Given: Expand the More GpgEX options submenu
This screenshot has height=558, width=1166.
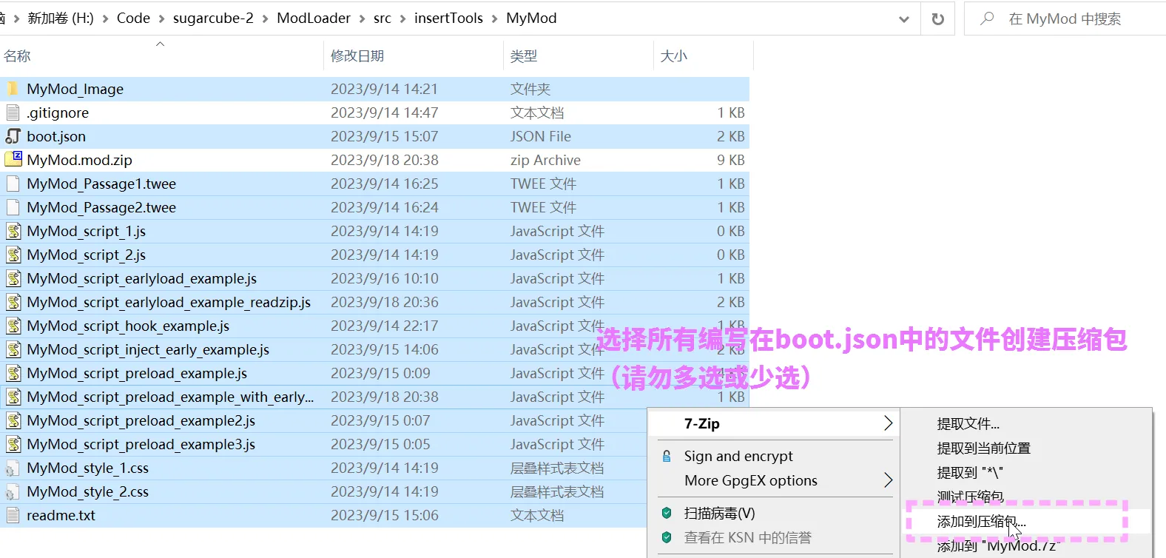Looking at the screenshot, I should pyautogui.click(x=888, y=480).
